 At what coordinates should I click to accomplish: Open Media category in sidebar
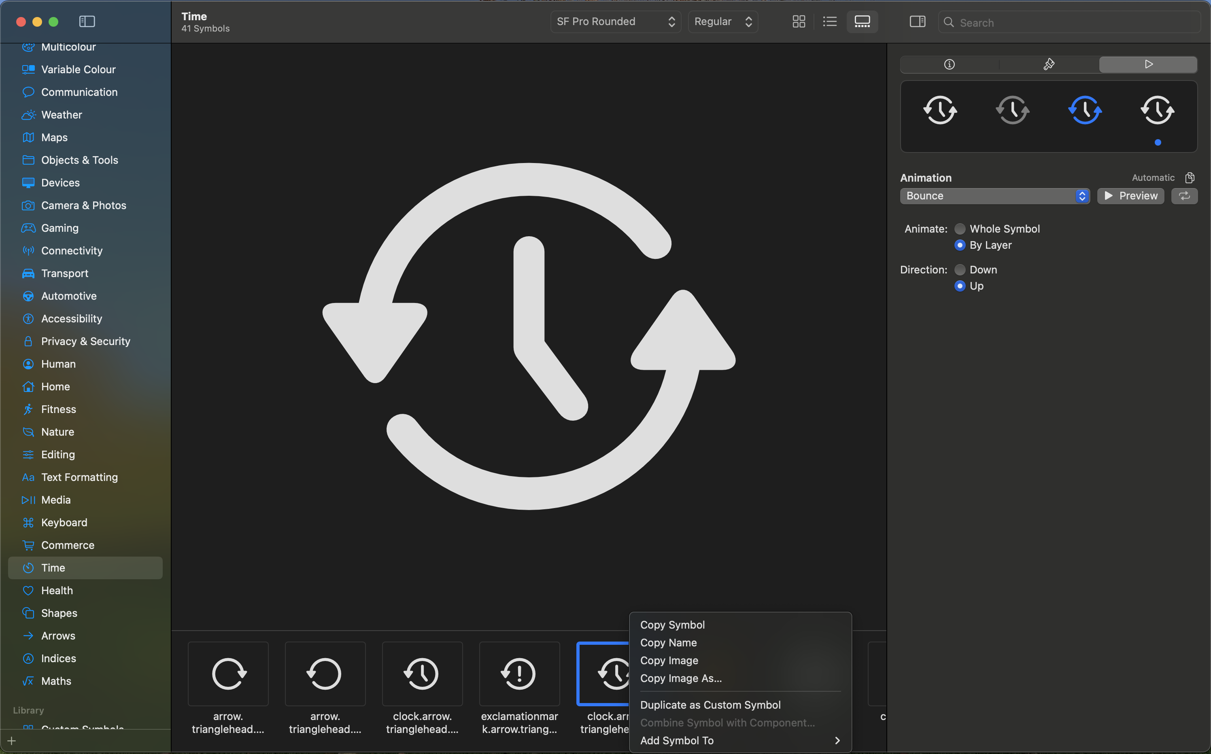pyautogui.click(x=85, y=500)
